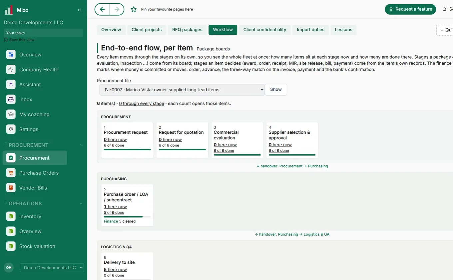
Task: Click the Stock valuation cube icon
Action: pos(11,246)
